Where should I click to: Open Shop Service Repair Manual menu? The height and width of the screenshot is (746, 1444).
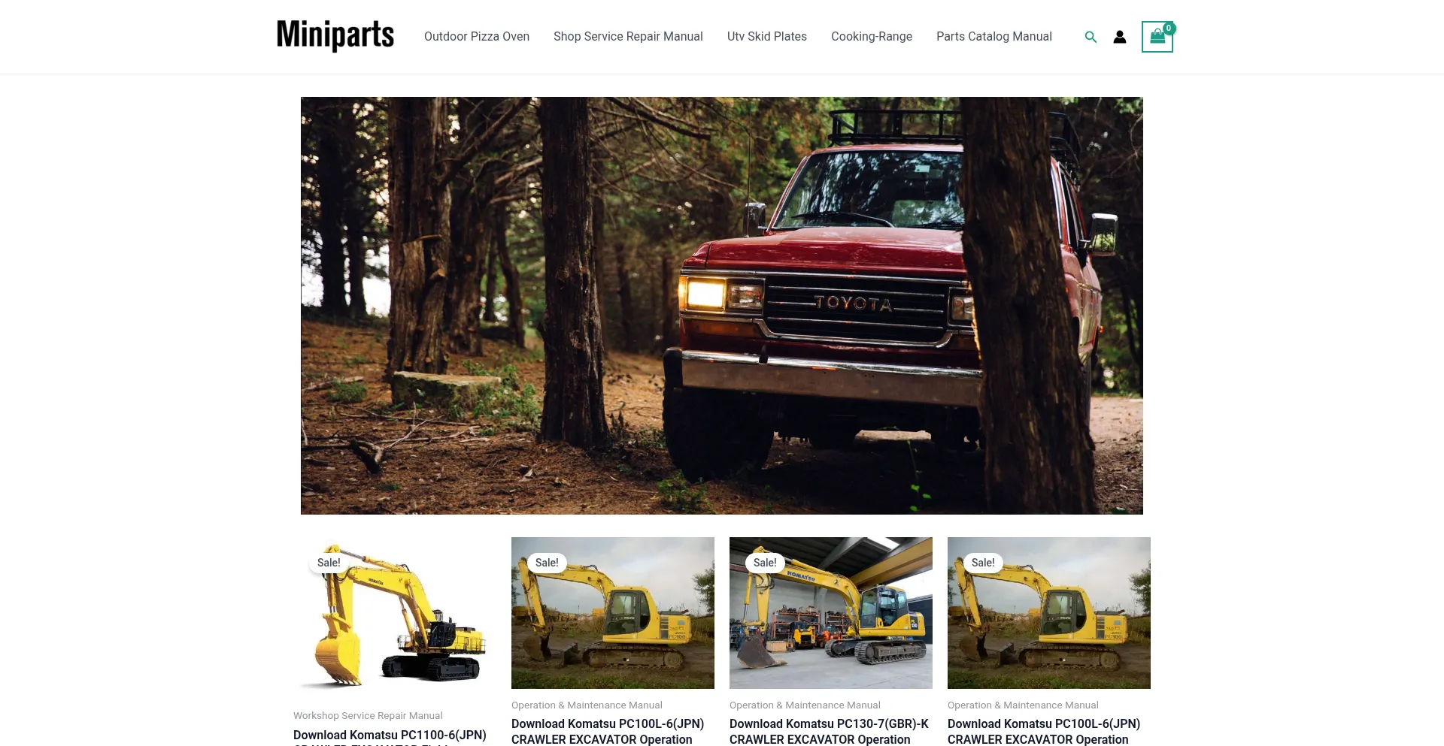628,37
